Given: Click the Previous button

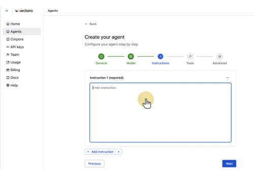Looking at the screenshot, I should pos(94,164).
